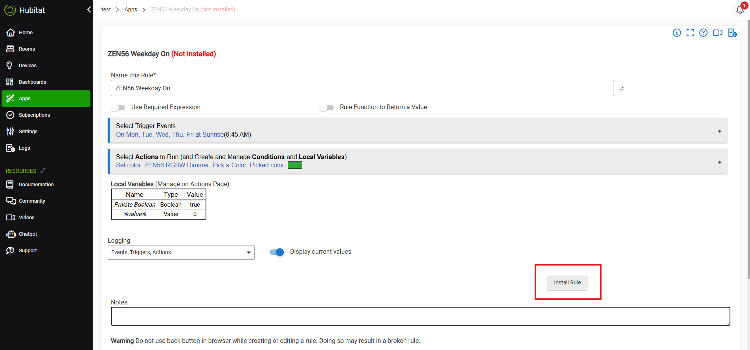Open Chatbot resource link
This screenshot has width=750, height=350.
tap(46, 234)
